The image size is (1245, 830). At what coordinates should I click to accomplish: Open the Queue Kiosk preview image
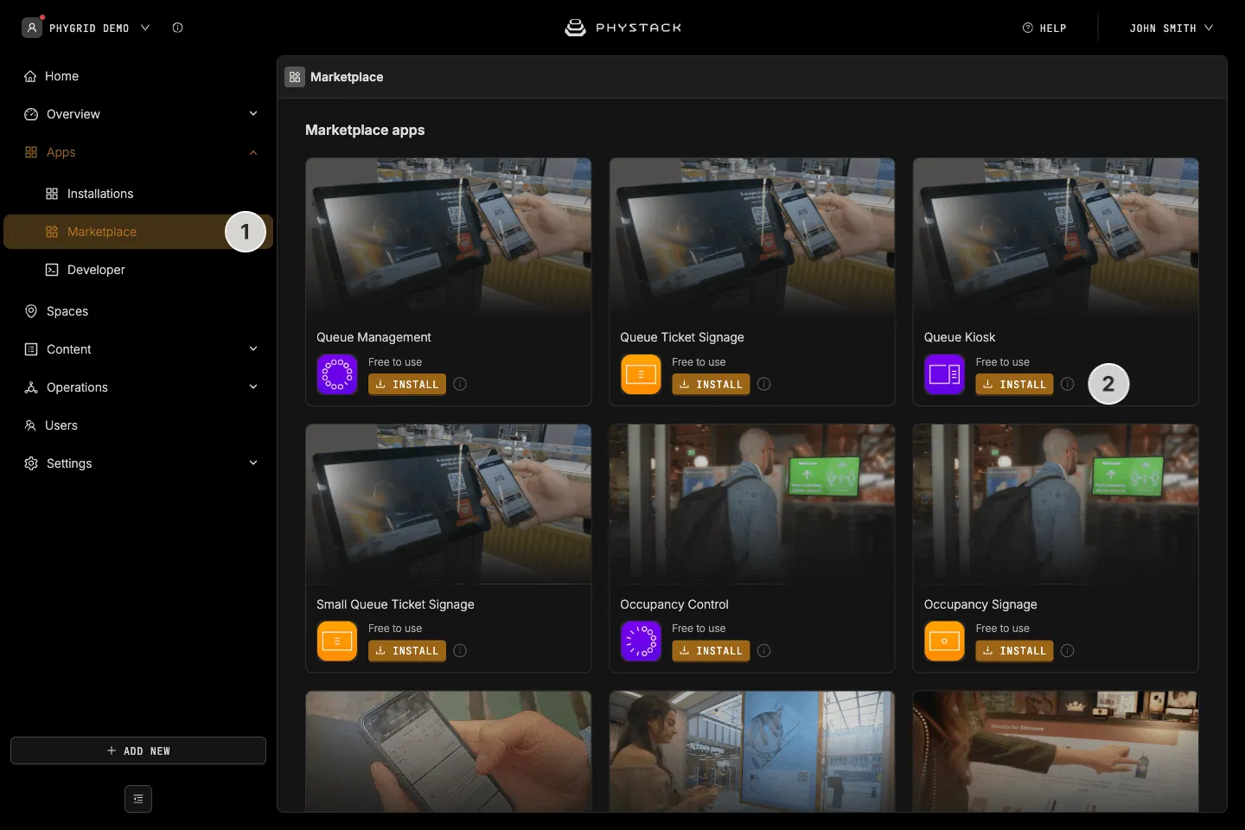pos(1056,238)
